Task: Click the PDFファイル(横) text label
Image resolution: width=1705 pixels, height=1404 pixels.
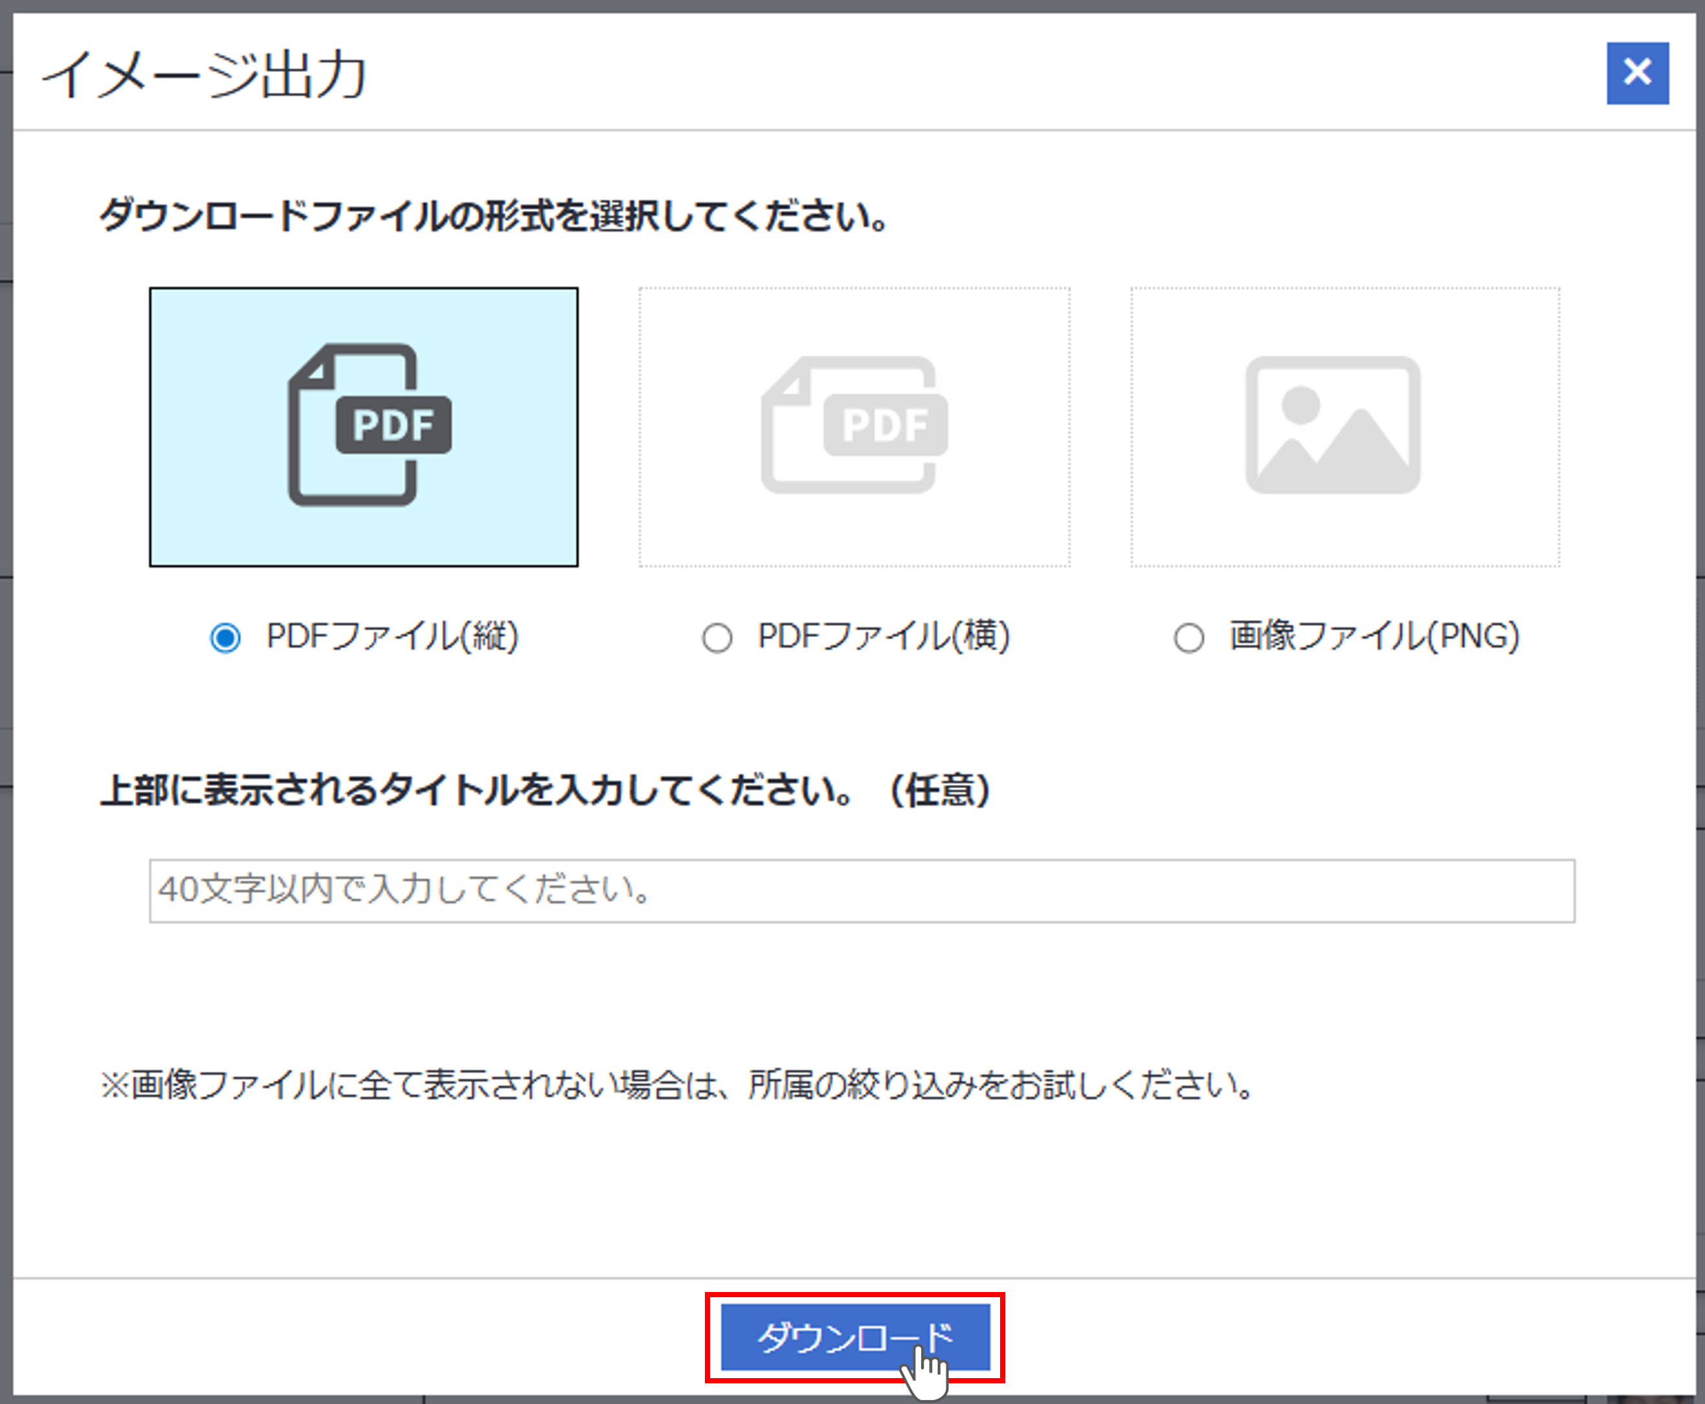Action: pos(884,636)
